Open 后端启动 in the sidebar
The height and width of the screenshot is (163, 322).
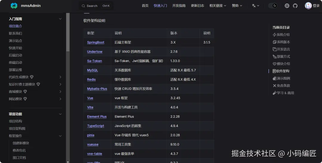coord(16,55)
